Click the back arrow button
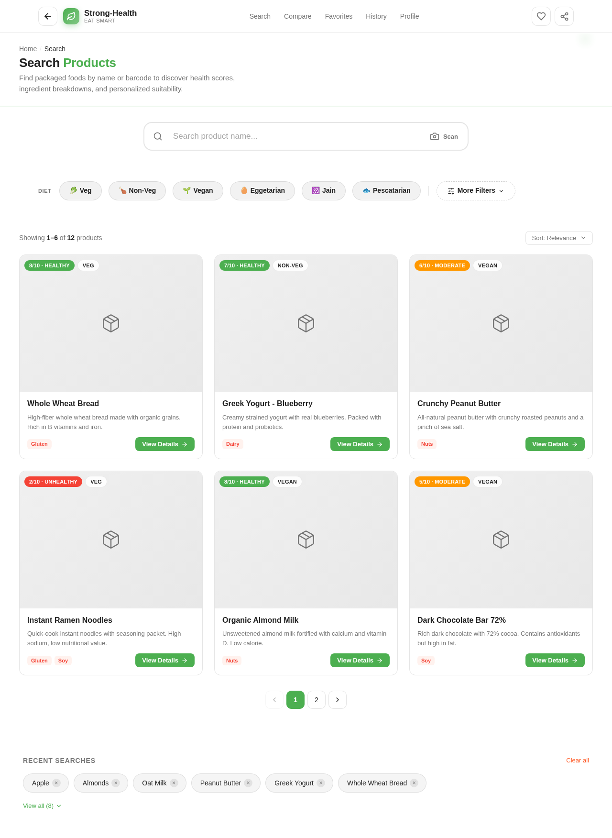 (x=48, y=16)
